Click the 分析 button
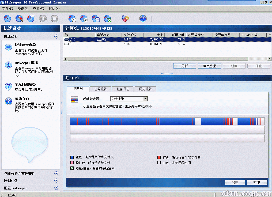 point(184,66)
